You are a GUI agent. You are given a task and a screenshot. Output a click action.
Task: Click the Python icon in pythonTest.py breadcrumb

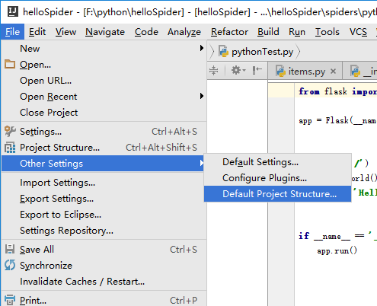223,52
